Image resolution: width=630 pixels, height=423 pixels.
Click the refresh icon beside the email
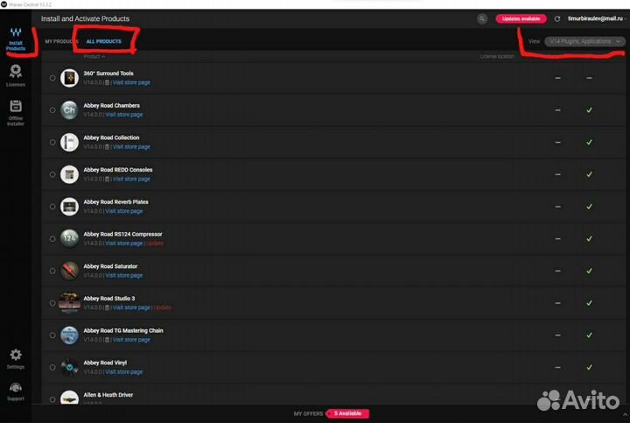point(557,18)
